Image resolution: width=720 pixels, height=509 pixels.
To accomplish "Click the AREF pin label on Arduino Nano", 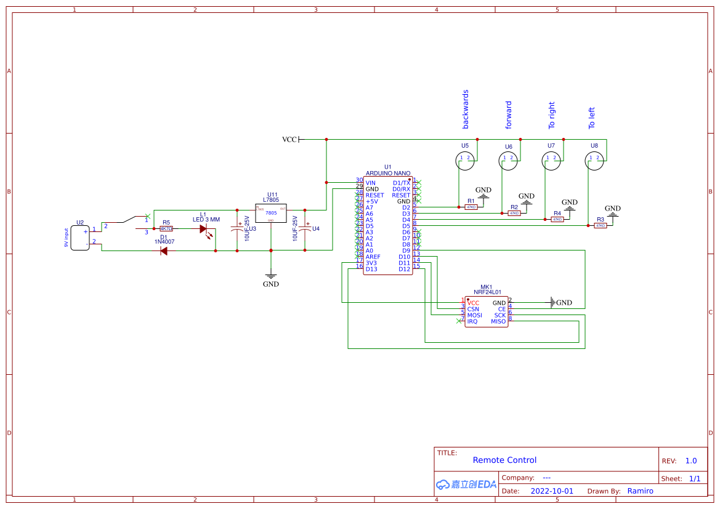I will click(x=373, y=257).
